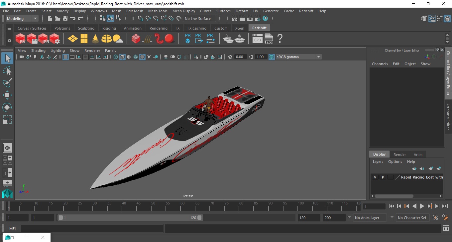Toggle snap to curves magnet icon
The image size is (452, 242).
pyautogui.click(x=148, y=19)
